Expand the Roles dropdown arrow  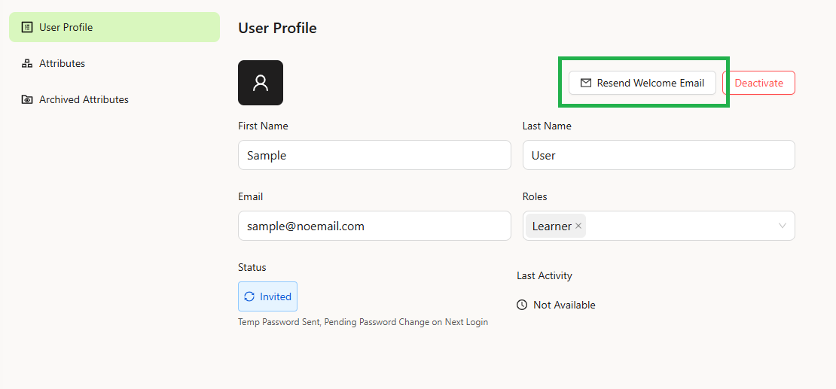click(x=783, y=226)
